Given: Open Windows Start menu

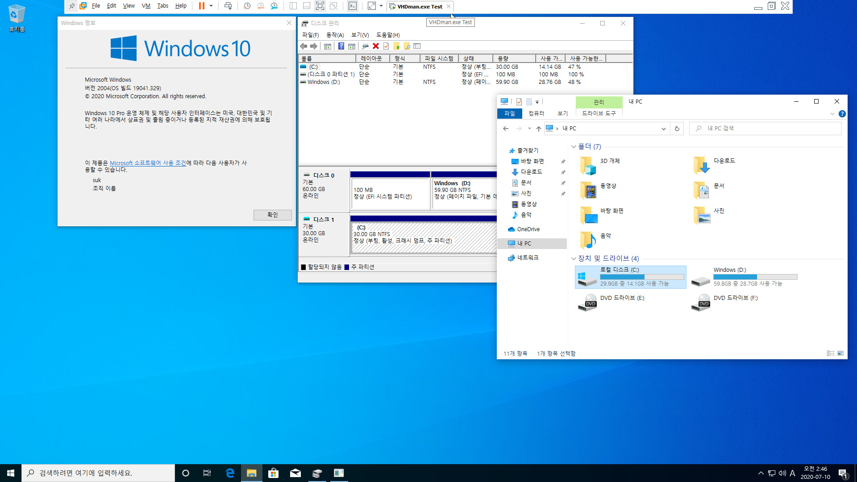Looking at the screenshot, I should click(x=11, y=473).
